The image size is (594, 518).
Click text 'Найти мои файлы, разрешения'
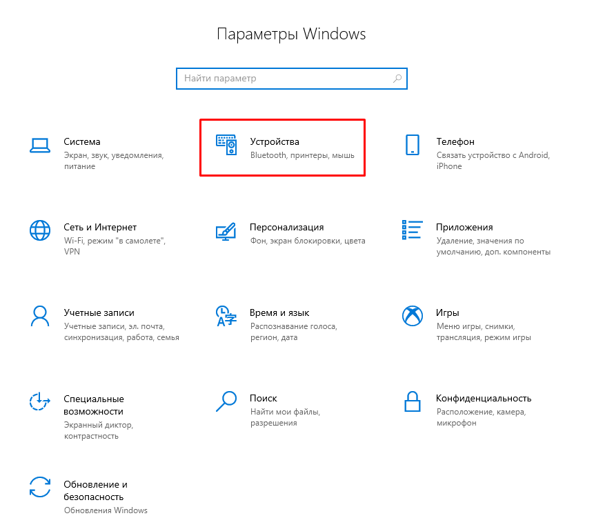(285, 417)
